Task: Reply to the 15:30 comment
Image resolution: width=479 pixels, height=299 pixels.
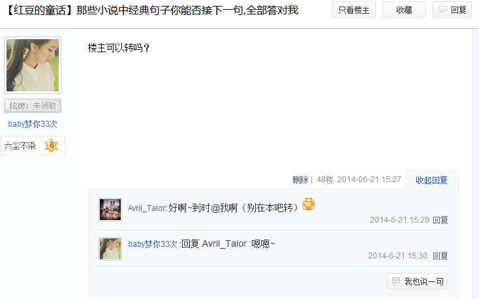Action: click(x=440, y=256)
